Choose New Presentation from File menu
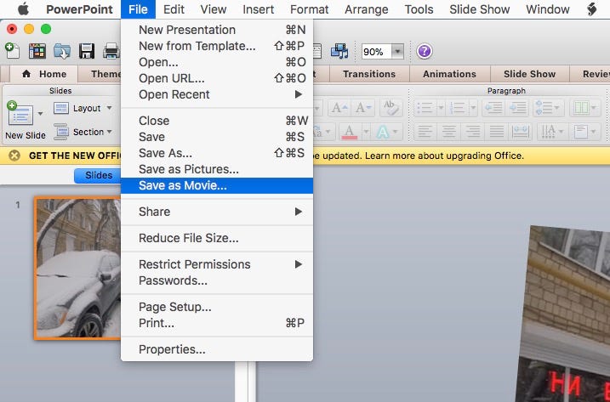Image resolution: width=610 pixels, height=402 pixels. click(217, 30)
